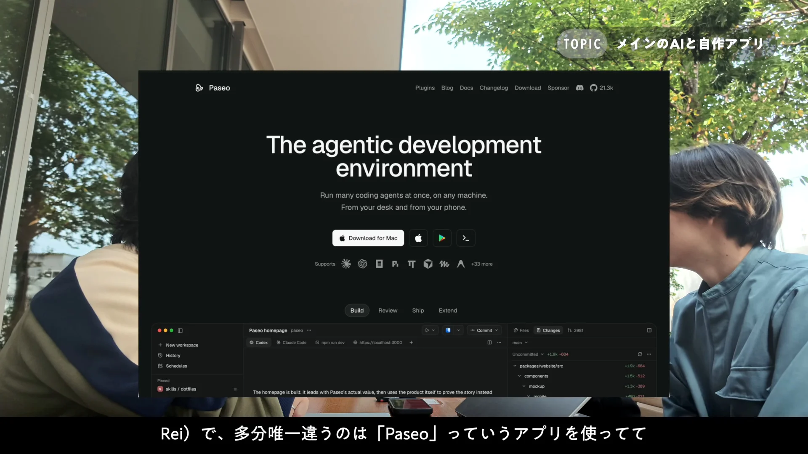Click the OpenAI icon under Supports
The width and height of the screenshot is (808, 454).
coord(362,264)
